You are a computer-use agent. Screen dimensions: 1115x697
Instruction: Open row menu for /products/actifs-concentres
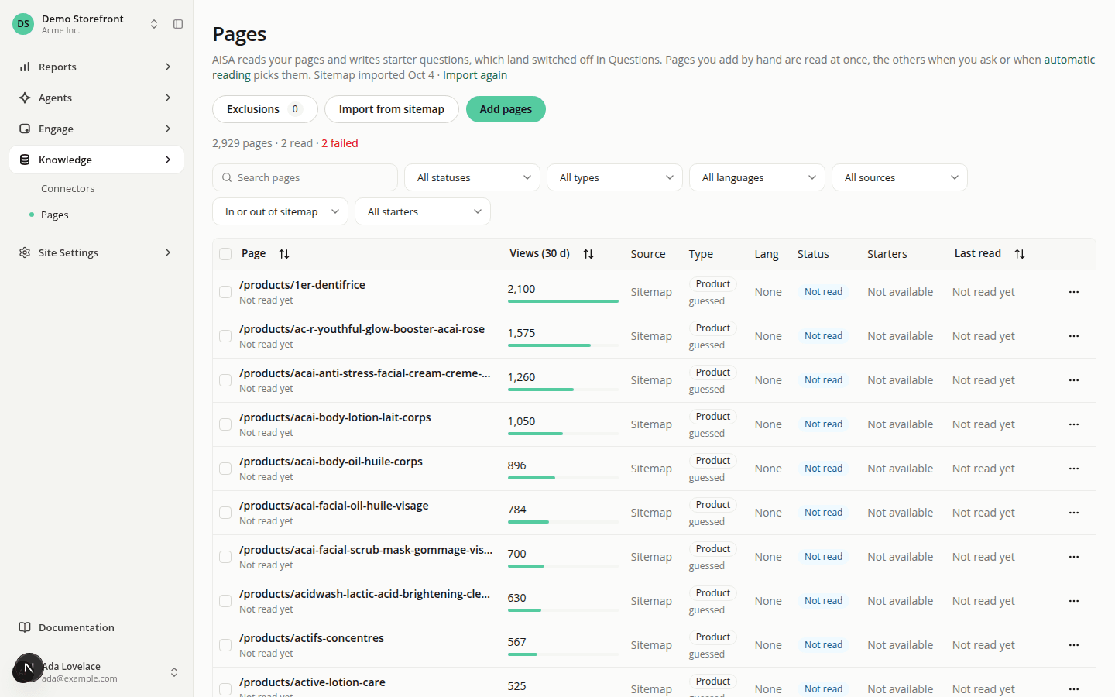1074,645
